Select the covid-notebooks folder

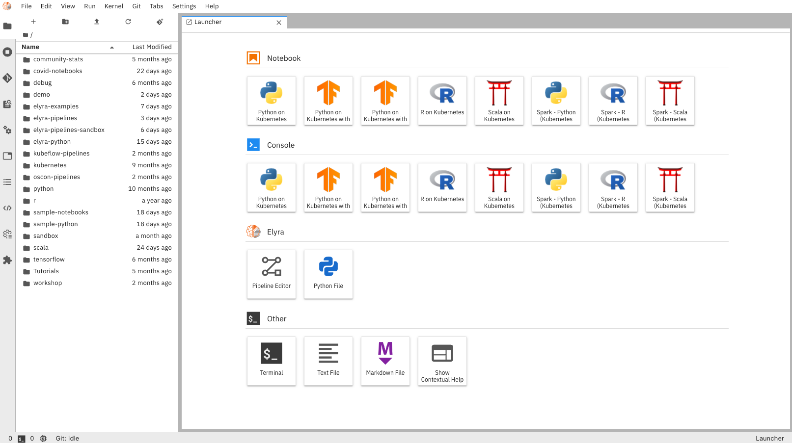pyautogui.click(x=97, y=71)
